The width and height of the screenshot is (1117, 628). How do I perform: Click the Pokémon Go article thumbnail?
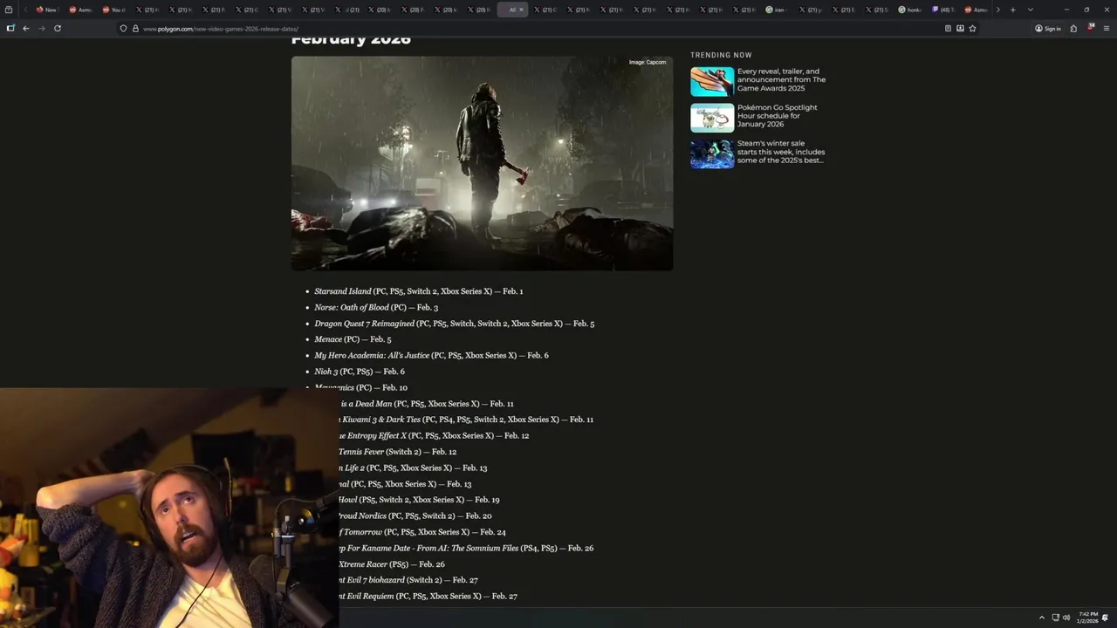pyautogui.click(x=712, y=117)
